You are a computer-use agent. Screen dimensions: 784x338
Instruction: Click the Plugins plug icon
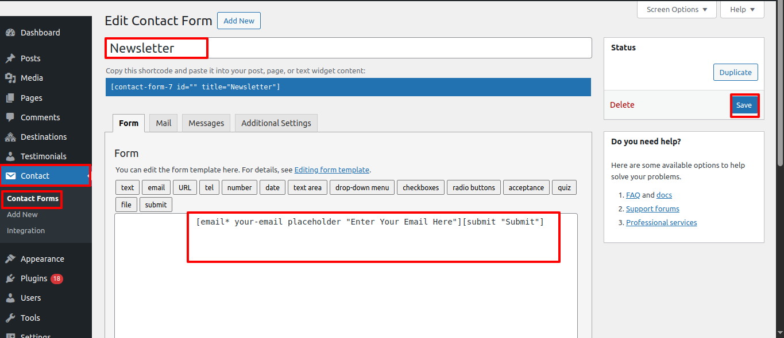tap(10, 278)
